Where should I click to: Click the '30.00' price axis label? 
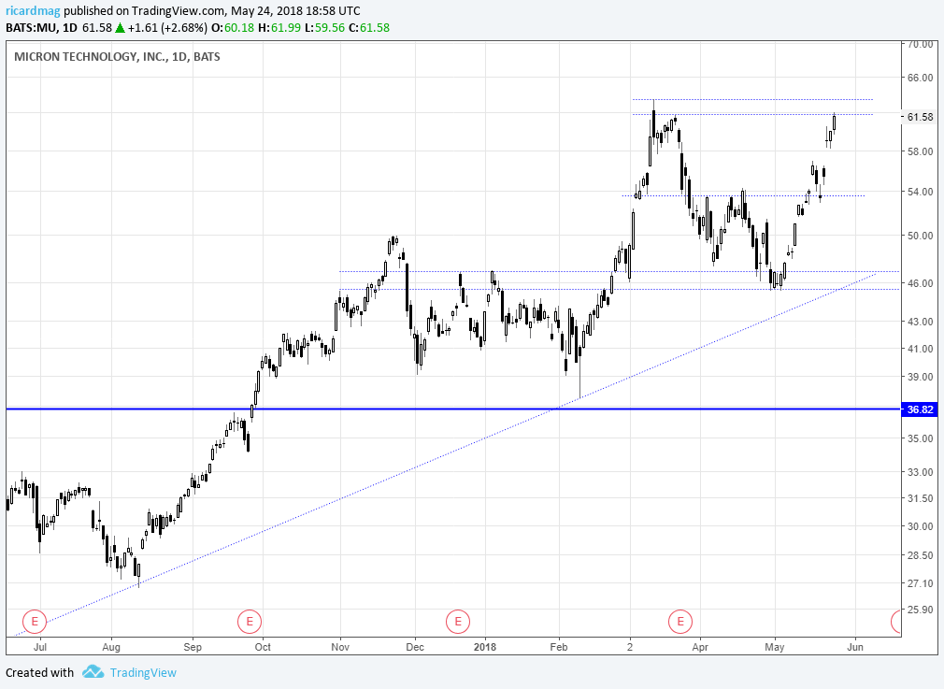tap(921, 525)
